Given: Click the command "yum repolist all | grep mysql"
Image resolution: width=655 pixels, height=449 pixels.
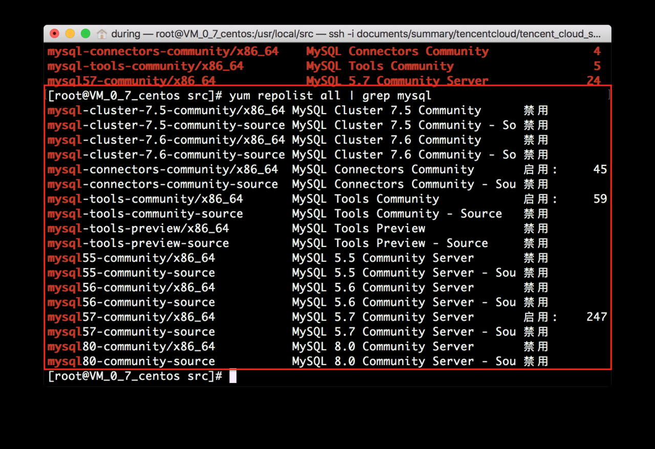Looking at the screenshot, I should click(331, 96).
